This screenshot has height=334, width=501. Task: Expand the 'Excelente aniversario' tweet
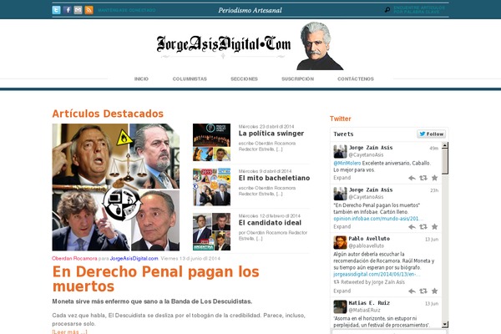click(342, 178)
